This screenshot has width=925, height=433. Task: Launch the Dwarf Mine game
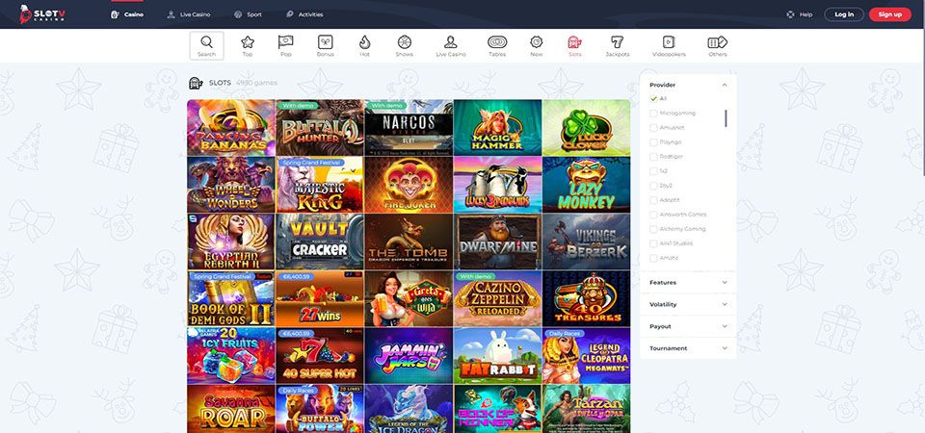click(x=497, y=242)
